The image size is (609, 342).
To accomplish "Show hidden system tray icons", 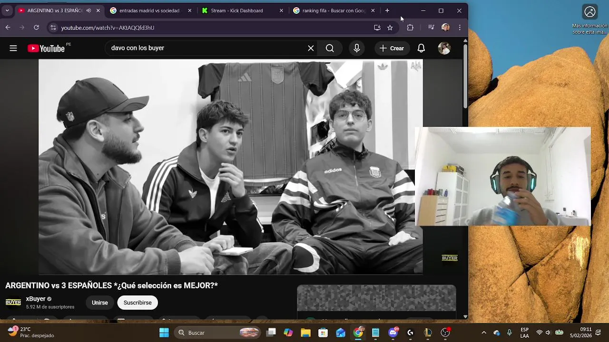I will [484, 332].
